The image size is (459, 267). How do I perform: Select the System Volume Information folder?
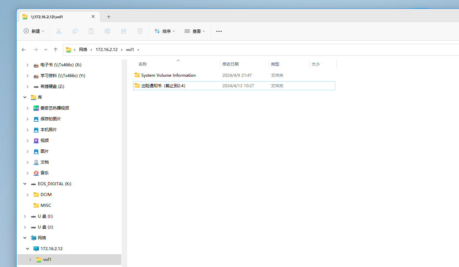(168, 75)
